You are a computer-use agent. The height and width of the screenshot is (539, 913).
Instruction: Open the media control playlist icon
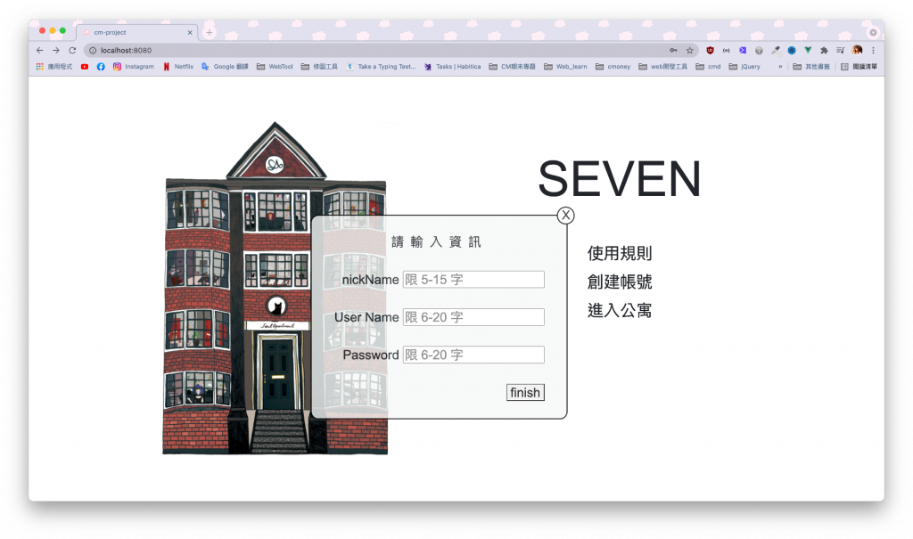tap(840, 51)
